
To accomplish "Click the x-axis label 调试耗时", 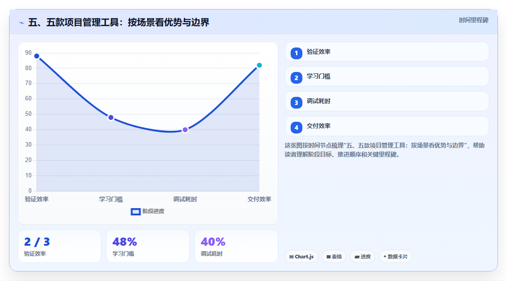I will click(185, 199).
